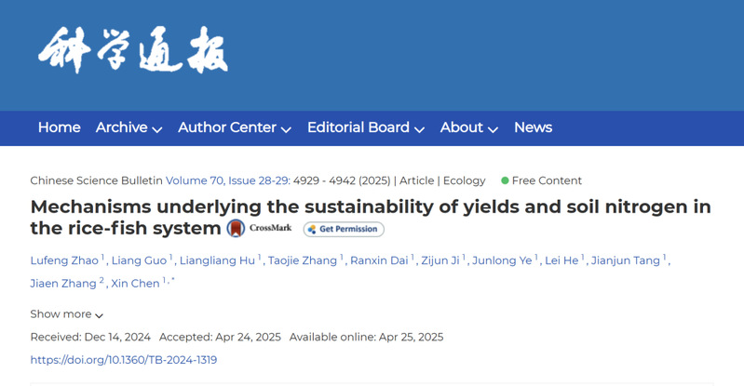Click the CrossMark icon
Image resolution: width=744 pixels, height=386 pixels.
pos(260,229)
